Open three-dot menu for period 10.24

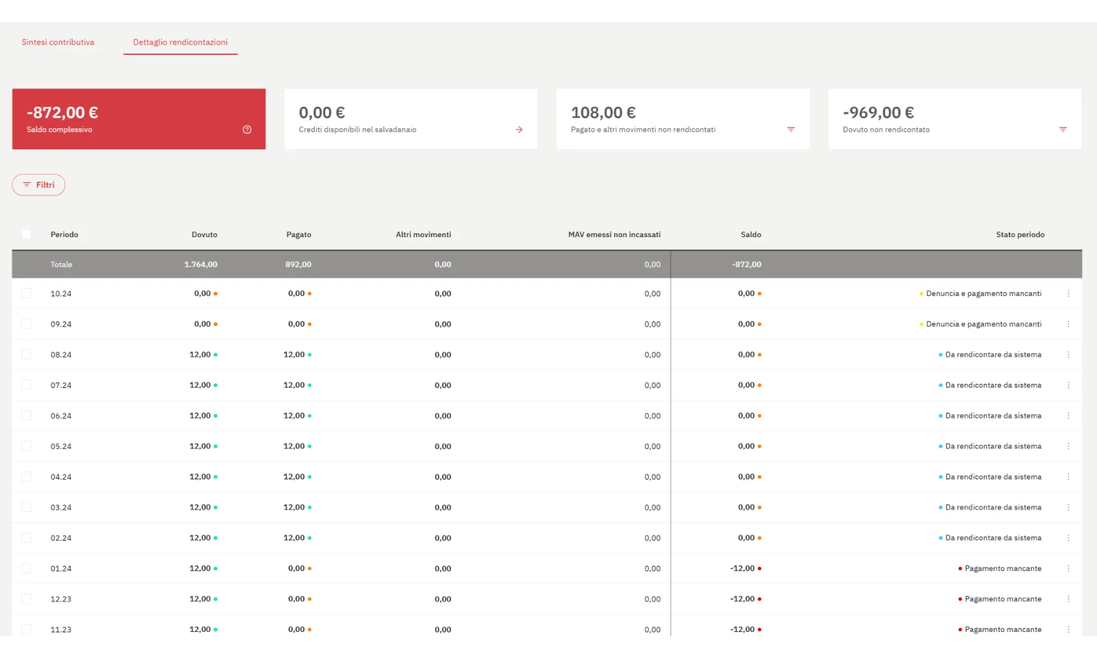1068,293
